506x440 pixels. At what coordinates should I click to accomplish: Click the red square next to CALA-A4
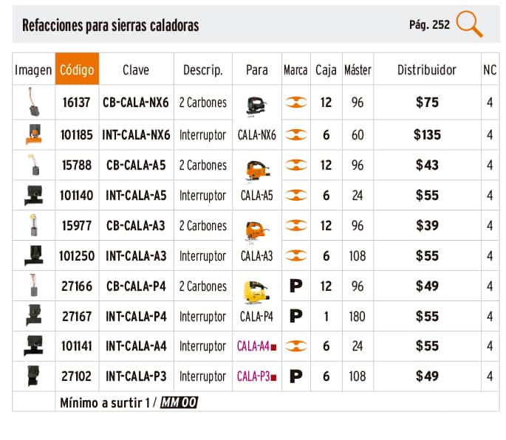point(273,348)
